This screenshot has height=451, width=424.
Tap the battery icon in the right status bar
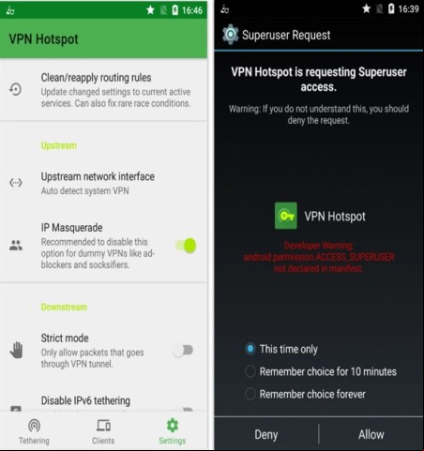[x=391, y=8]
